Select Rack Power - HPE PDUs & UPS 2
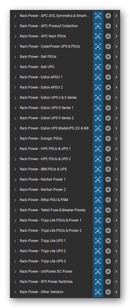Screen dimensions: 130x308 45,159
